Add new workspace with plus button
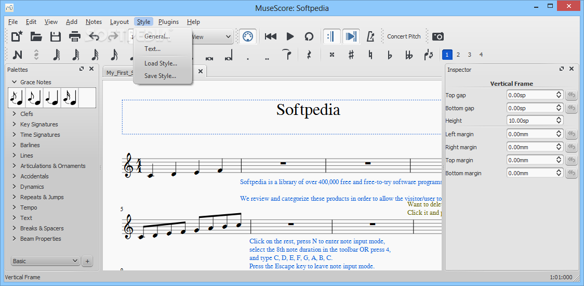Image resolution: width=584 pixels, height=286 pixels. click(87, 261)
